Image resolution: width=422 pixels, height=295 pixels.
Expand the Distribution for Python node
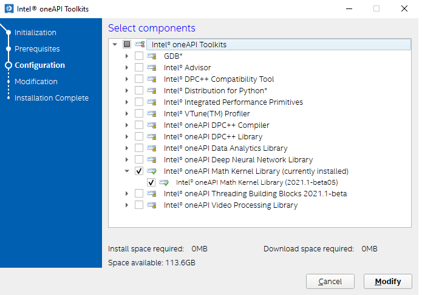(x=127, y=91)
